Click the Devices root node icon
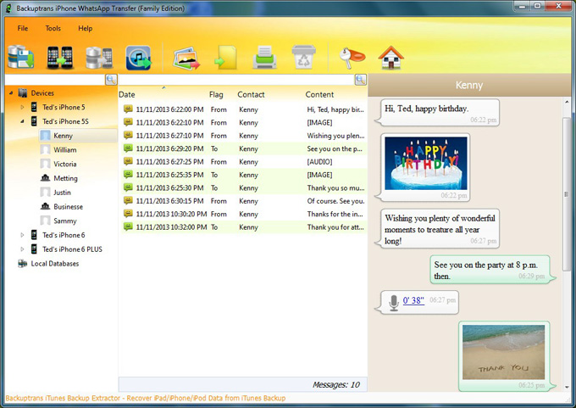 (x=23, y=92)
